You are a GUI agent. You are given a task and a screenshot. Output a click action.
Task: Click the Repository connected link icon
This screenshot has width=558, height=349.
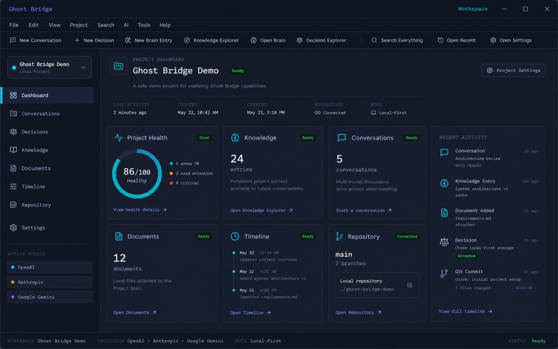pyautogui.click(x=318, y=113)
